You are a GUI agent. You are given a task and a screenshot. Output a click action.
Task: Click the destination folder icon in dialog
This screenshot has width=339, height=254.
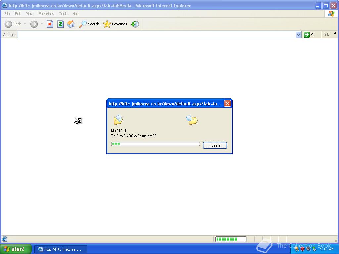click(192, 120)
